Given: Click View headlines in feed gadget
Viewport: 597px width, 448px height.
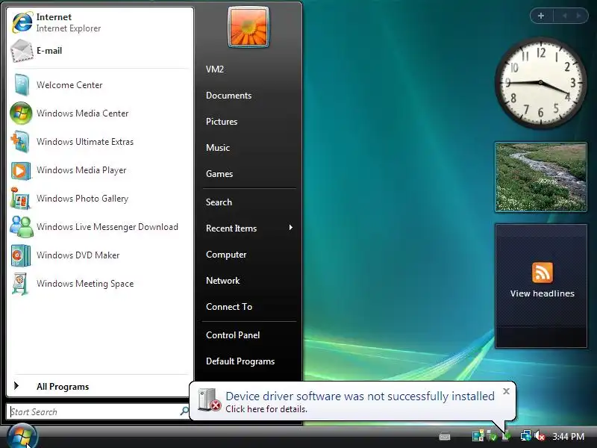Looking at the screenshot, I should click(x=543, y=293).
